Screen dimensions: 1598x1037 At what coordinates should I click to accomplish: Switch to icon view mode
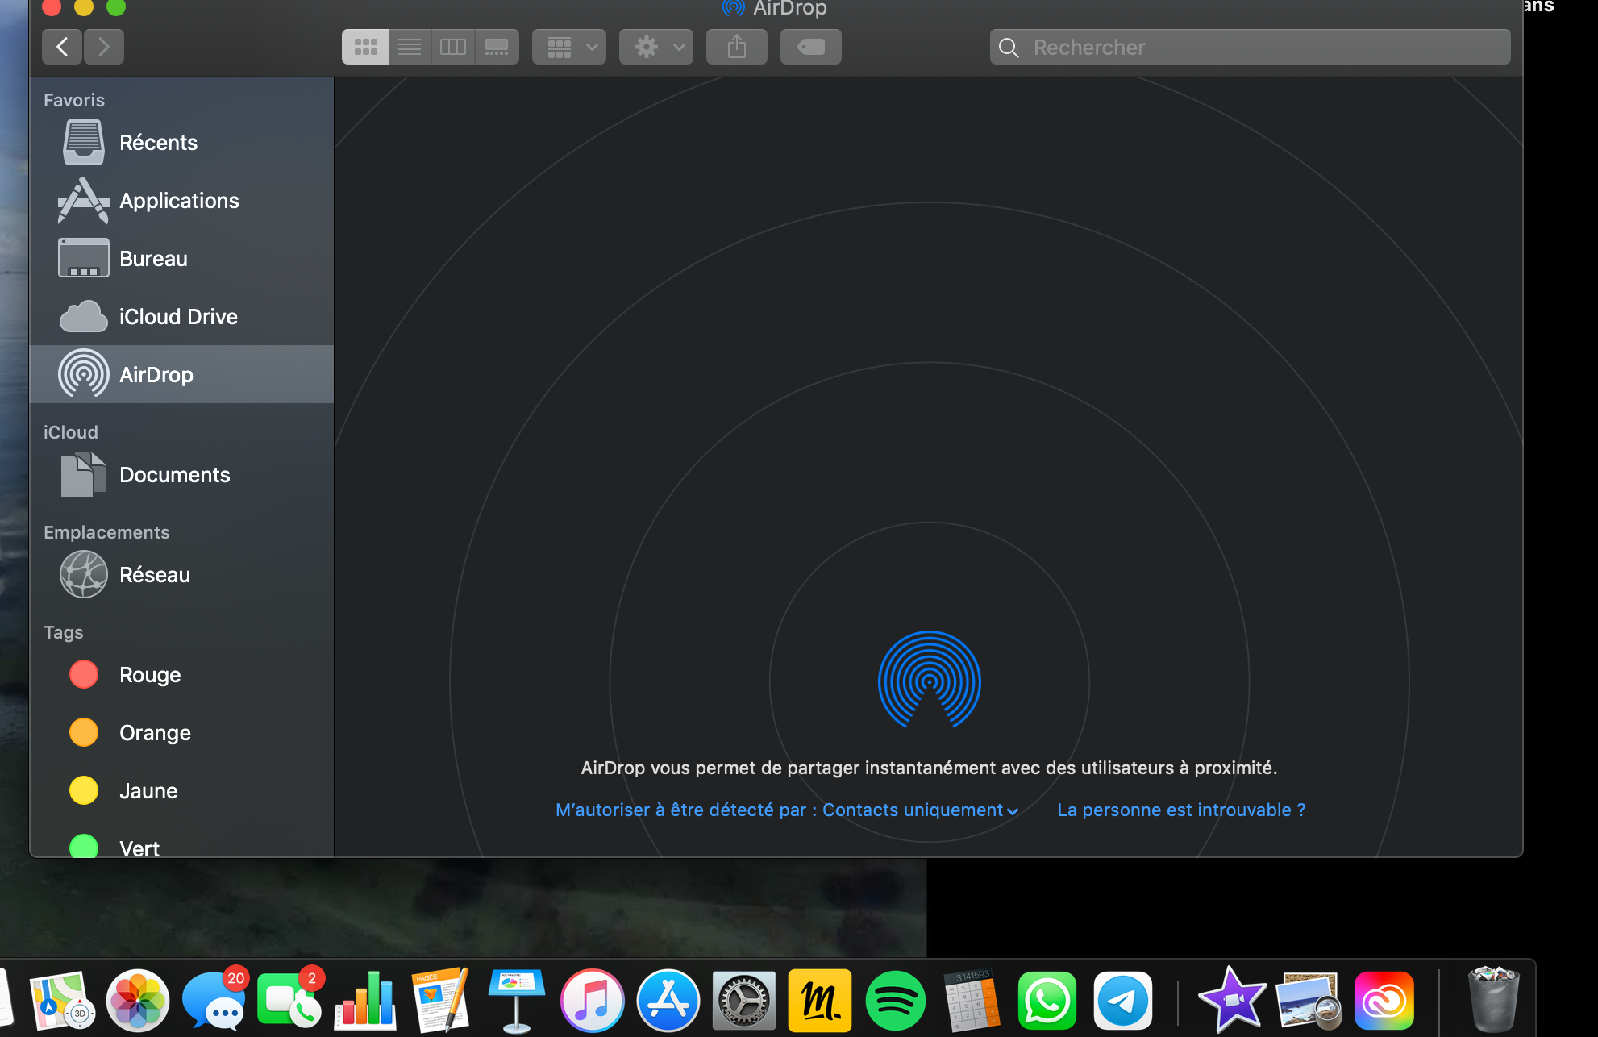[365, 47]
